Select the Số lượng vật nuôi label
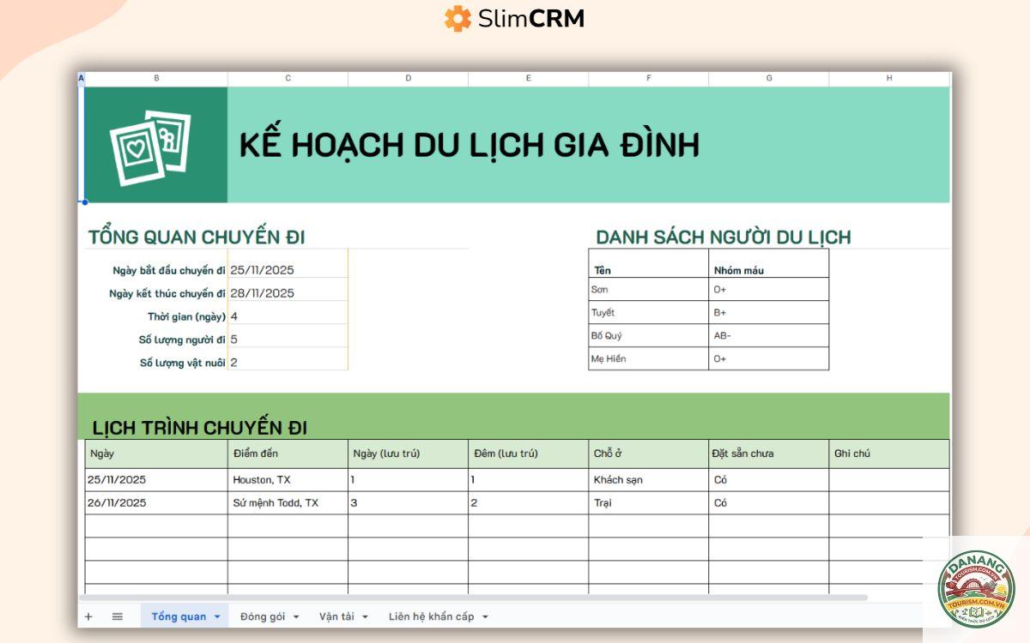1030x643 pixels. coord(183,363)
